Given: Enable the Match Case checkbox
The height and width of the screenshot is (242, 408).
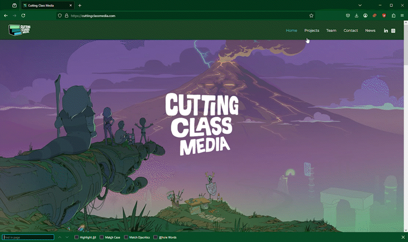Looking at the screenshot, I should [x=102, y=237].
